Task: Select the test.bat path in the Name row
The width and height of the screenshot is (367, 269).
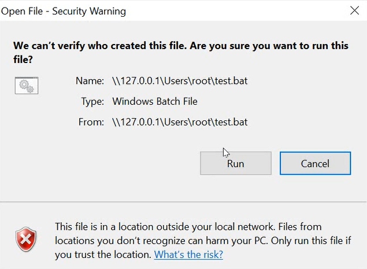Action: [180, 81]
